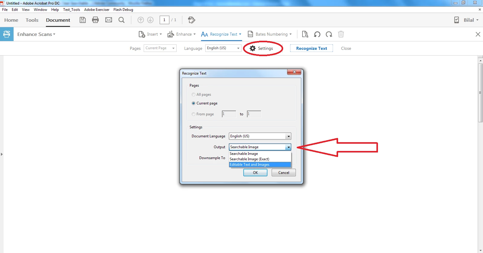Open the toolbar Language English (US) dropdown

tap(223, 48)
